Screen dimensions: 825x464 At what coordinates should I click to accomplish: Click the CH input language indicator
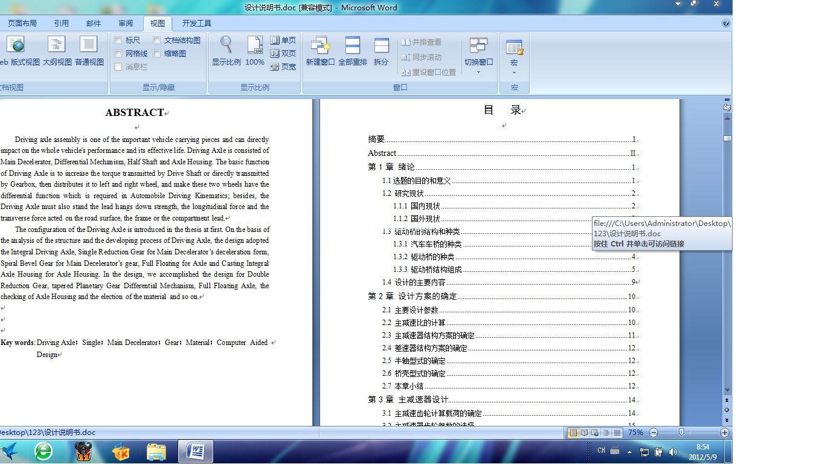coord(602,451)
